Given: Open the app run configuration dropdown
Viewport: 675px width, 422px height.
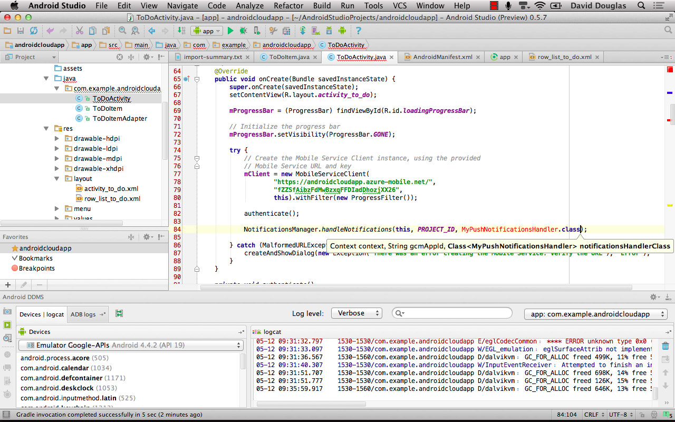Looking at the screenshot, I should click(x=207, y=31).
